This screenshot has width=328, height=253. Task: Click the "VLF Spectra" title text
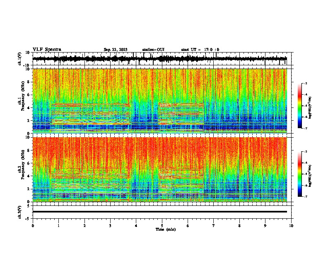tap(47, 50)
